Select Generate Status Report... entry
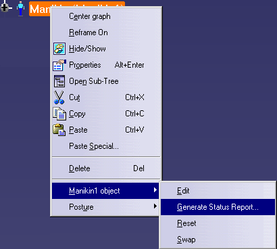 point(218,207)
